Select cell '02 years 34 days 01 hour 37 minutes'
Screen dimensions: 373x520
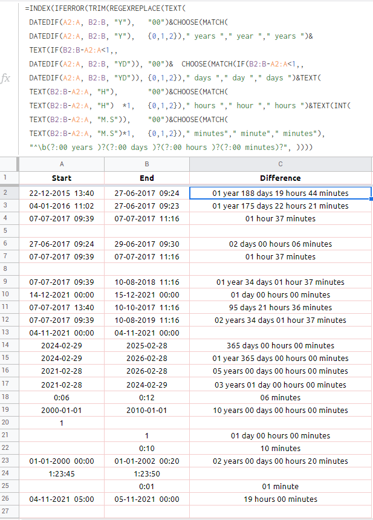(x=281, y=320)
